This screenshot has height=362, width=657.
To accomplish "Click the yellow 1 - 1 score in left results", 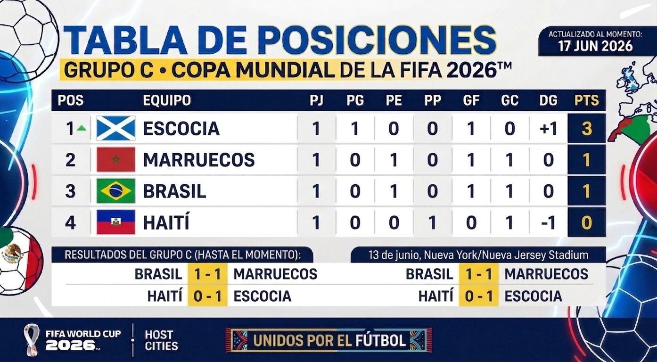I will (x=207, y=274).
